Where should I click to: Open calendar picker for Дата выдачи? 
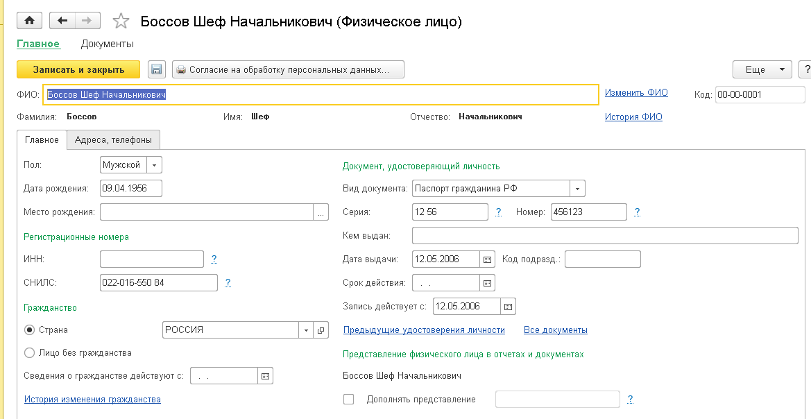point(488,259)
